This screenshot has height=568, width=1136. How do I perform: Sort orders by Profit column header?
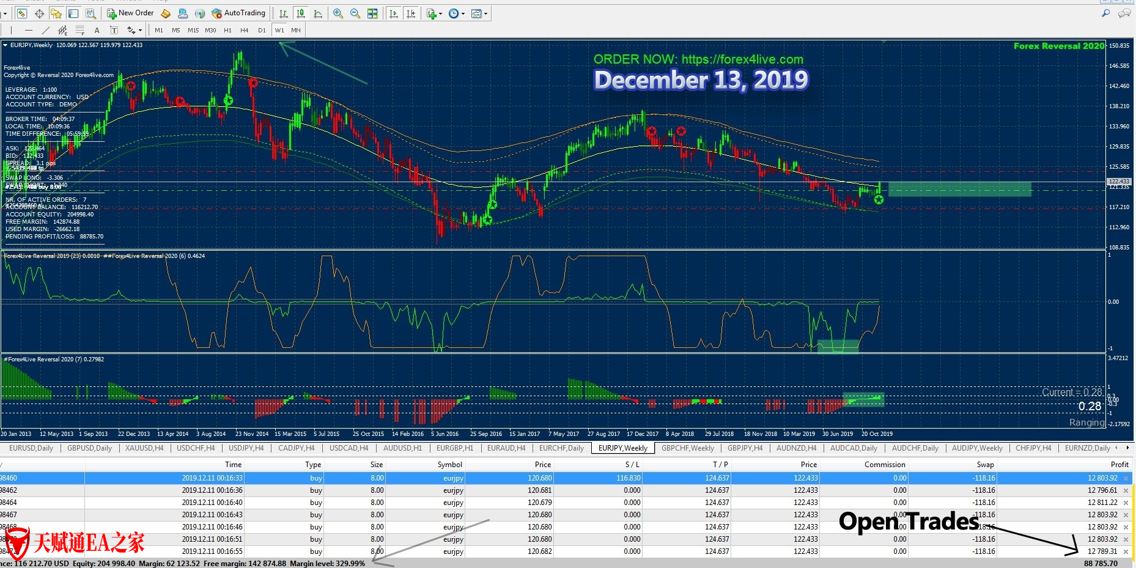(1119, 465)
